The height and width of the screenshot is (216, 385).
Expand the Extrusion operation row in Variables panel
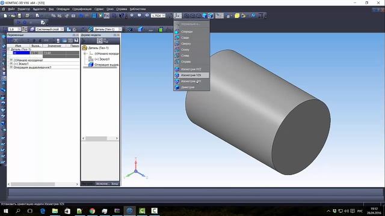(x=11, y=67)
